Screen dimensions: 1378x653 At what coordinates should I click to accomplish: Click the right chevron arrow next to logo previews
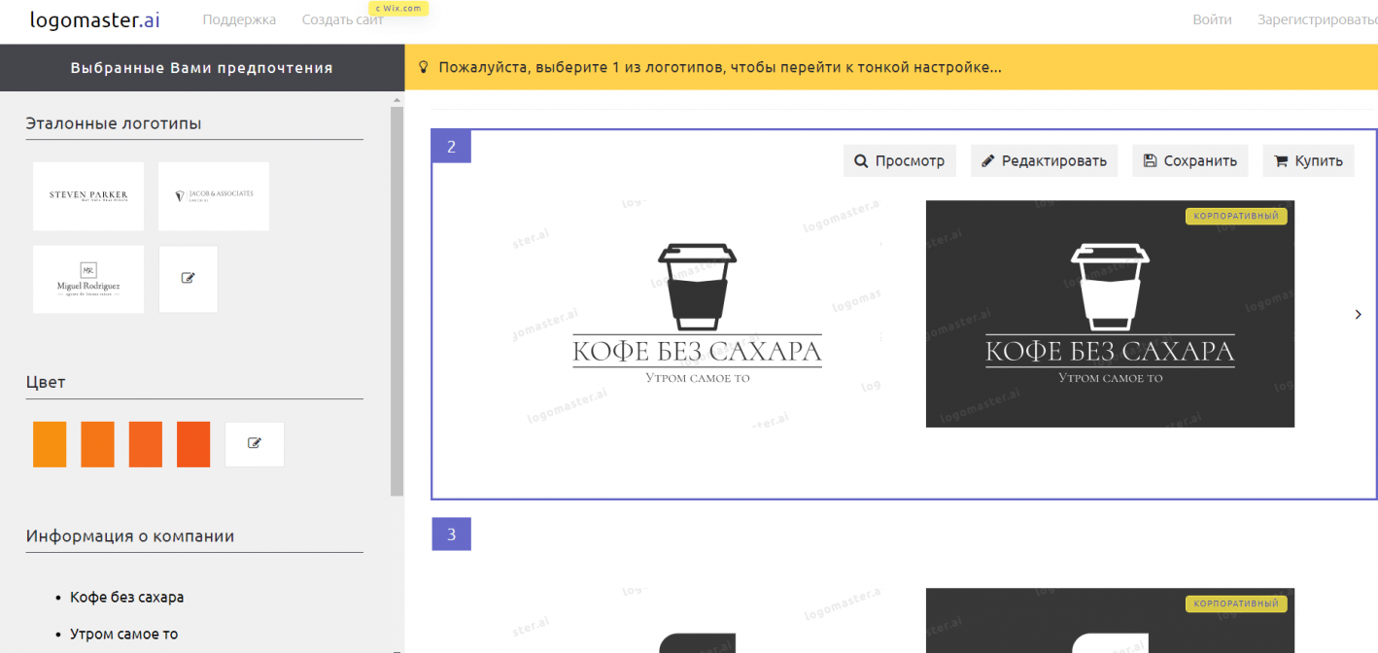pos(1358,314)
